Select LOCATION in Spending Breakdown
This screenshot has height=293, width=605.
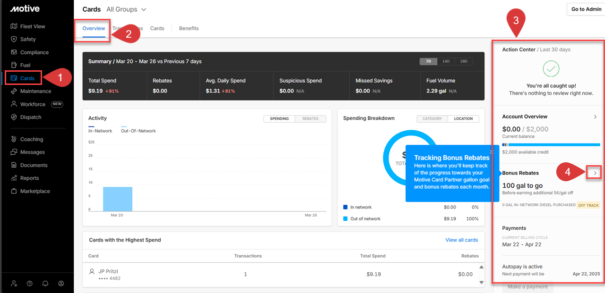coord(463,118)
